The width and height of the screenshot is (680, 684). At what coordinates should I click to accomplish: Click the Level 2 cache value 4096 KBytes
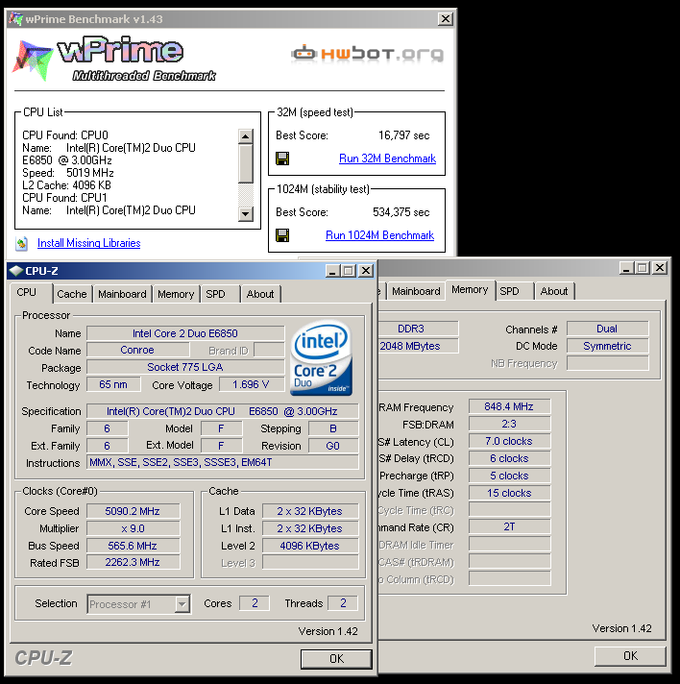click(x=310, y=546)
